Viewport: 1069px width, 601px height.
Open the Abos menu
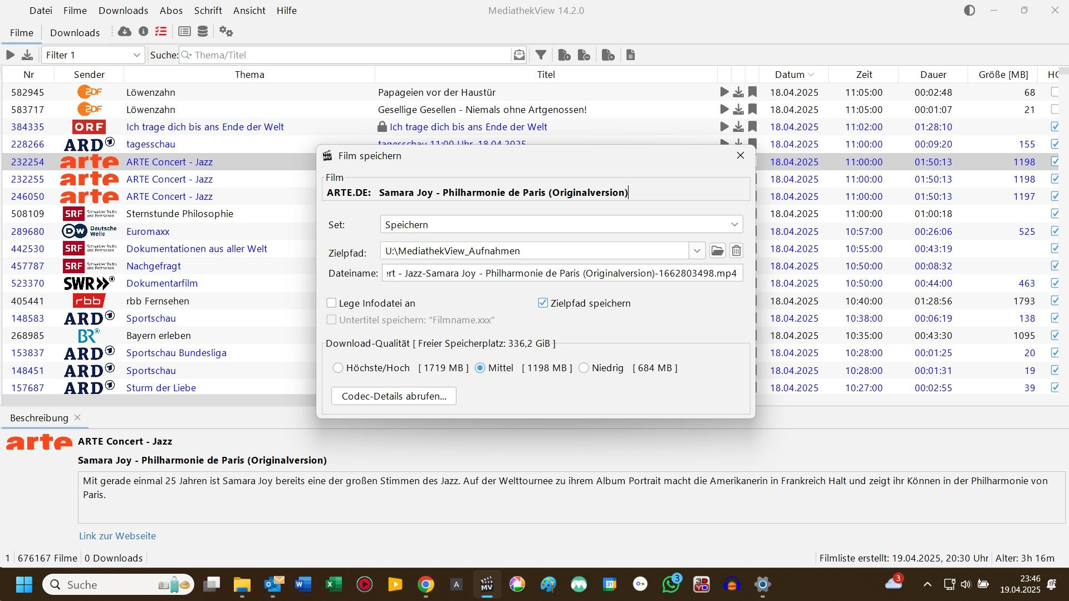171,11
